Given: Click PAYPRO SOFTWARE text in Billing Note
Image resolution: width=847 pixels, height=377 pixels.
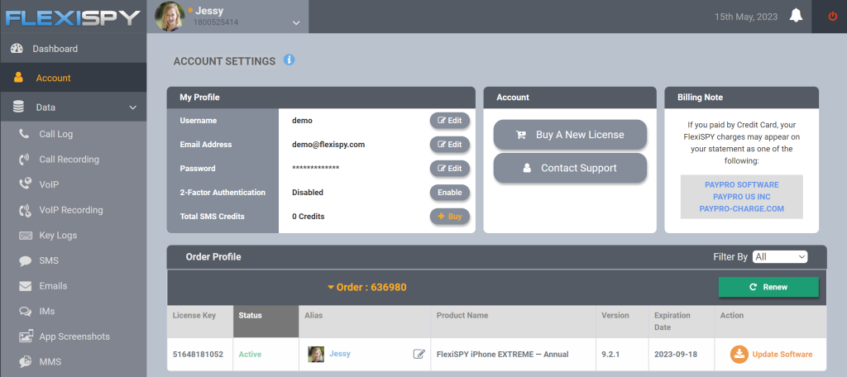Looking at the screenshot, I should (742, 184).
